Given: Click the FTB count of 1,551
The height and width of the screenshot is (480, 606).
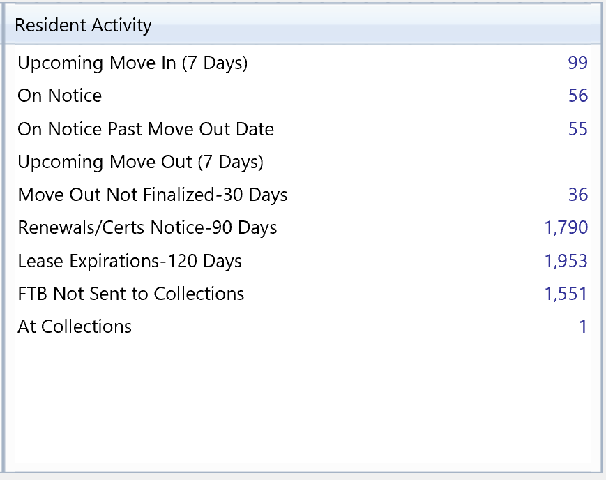Looking at the screenshot, I should coord(566,294).
